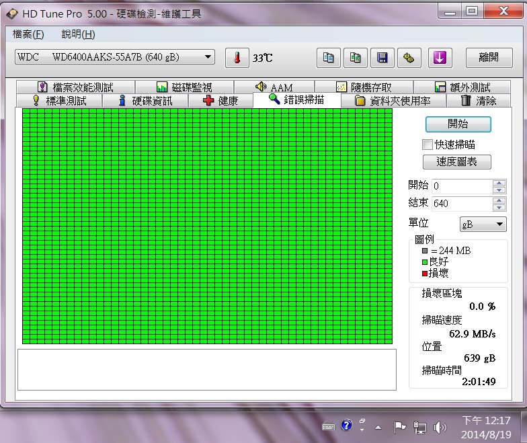Click into the 結束 end value field
This screenshot has width=527, height=443.
click(460, 204)
